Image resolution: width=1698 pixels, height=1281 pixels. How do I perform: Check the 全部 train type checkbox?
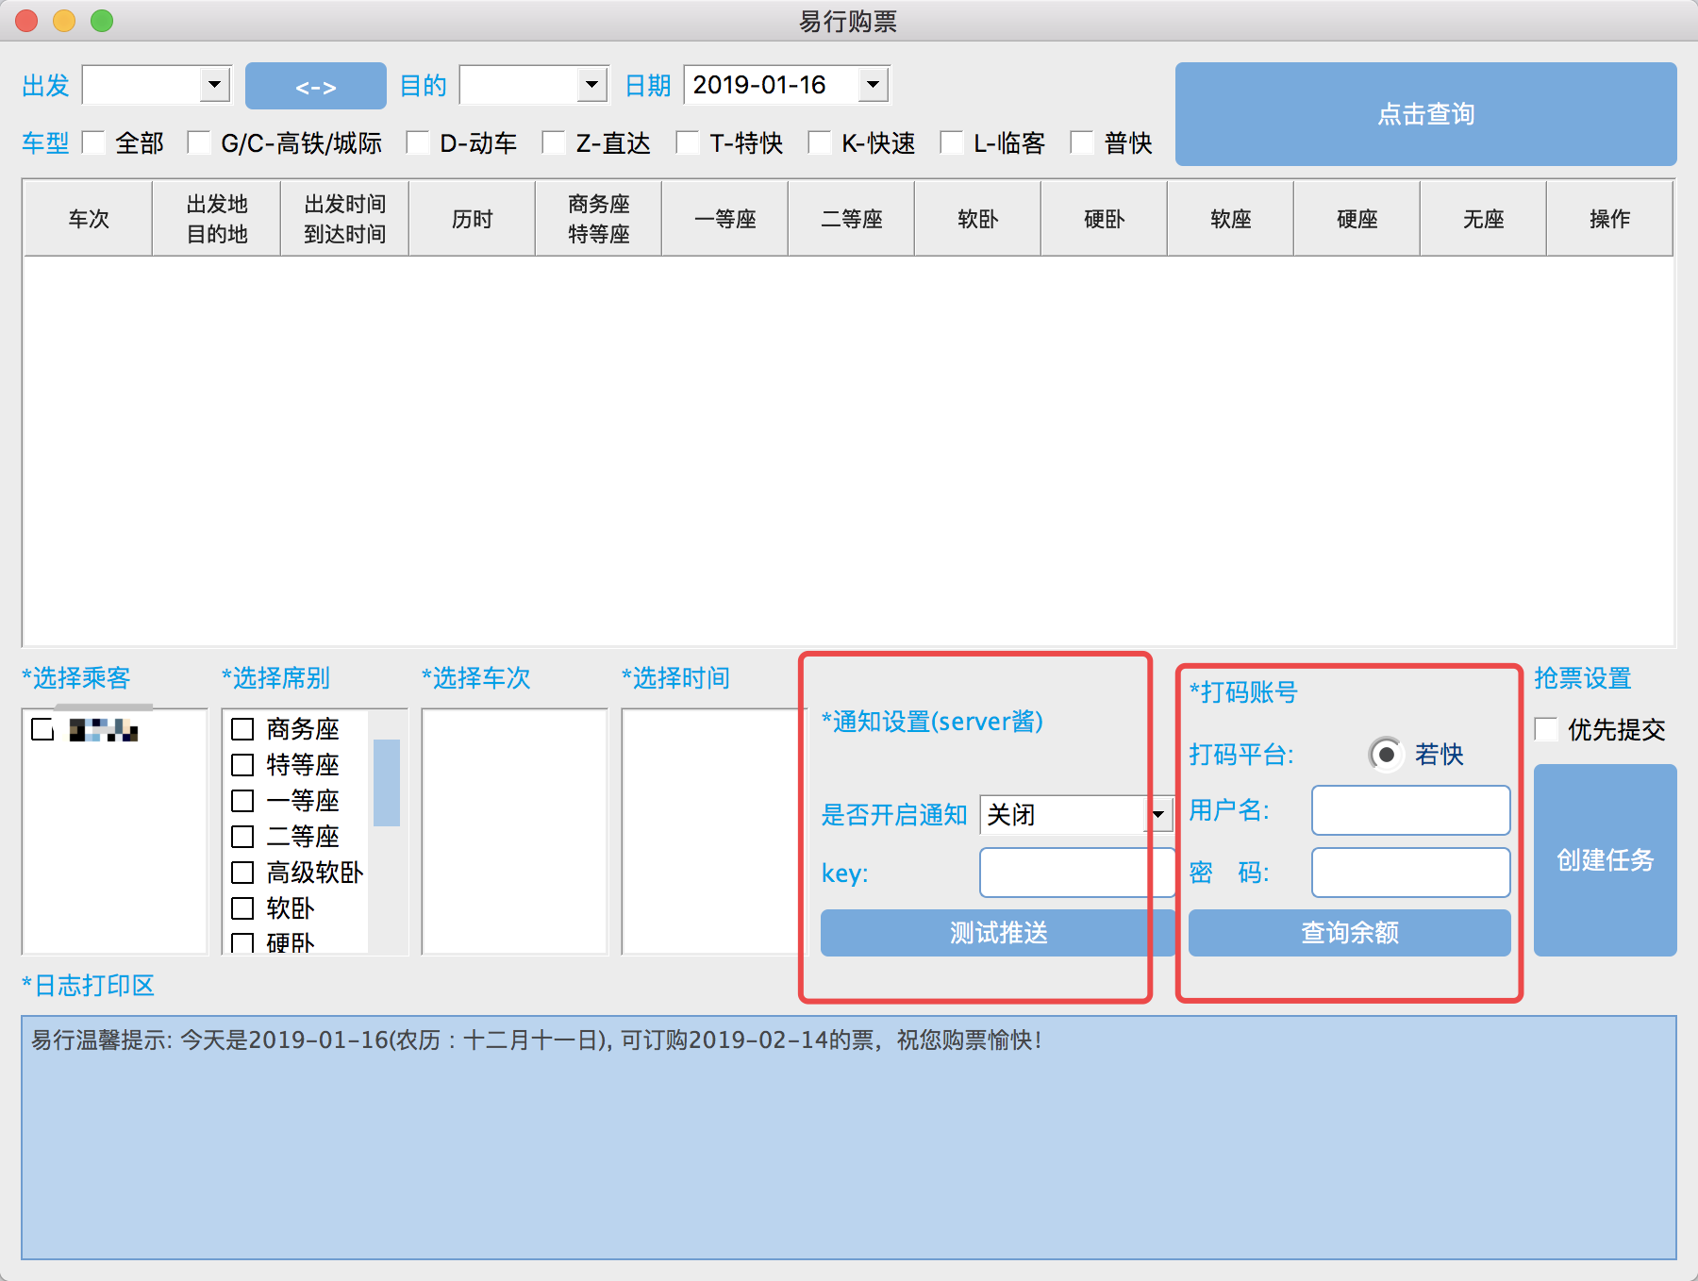[x=94, y=142]
